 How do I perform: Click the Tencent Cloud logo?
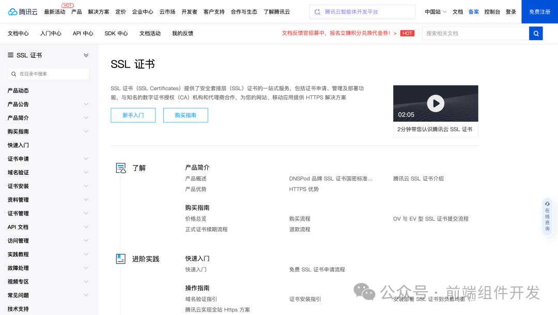(22, 12)
